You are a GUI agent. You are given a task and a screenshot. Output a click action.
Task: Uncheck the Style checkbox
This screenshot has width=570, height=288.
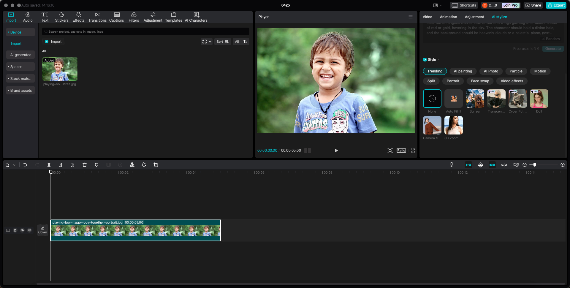pyautogui.click(x=425, y=60)
